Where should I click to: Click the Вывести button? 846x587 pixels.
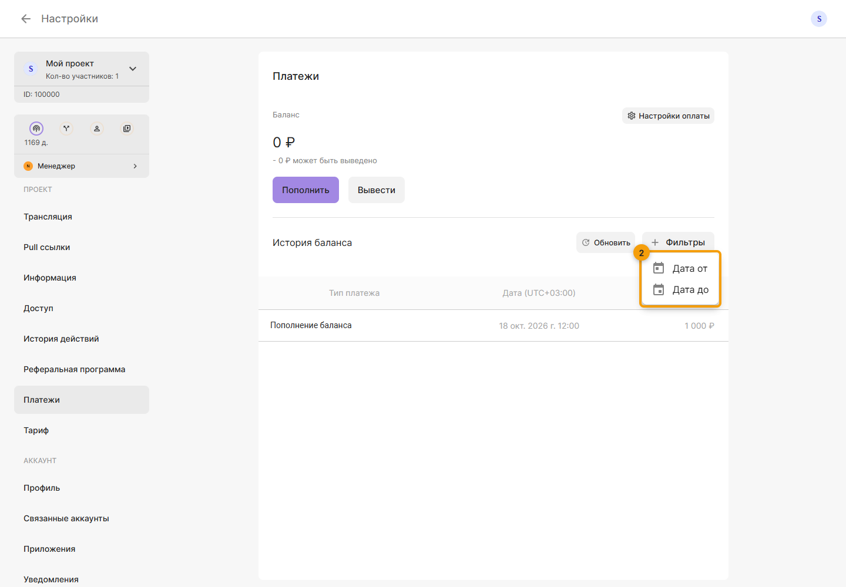pos(377,190)
